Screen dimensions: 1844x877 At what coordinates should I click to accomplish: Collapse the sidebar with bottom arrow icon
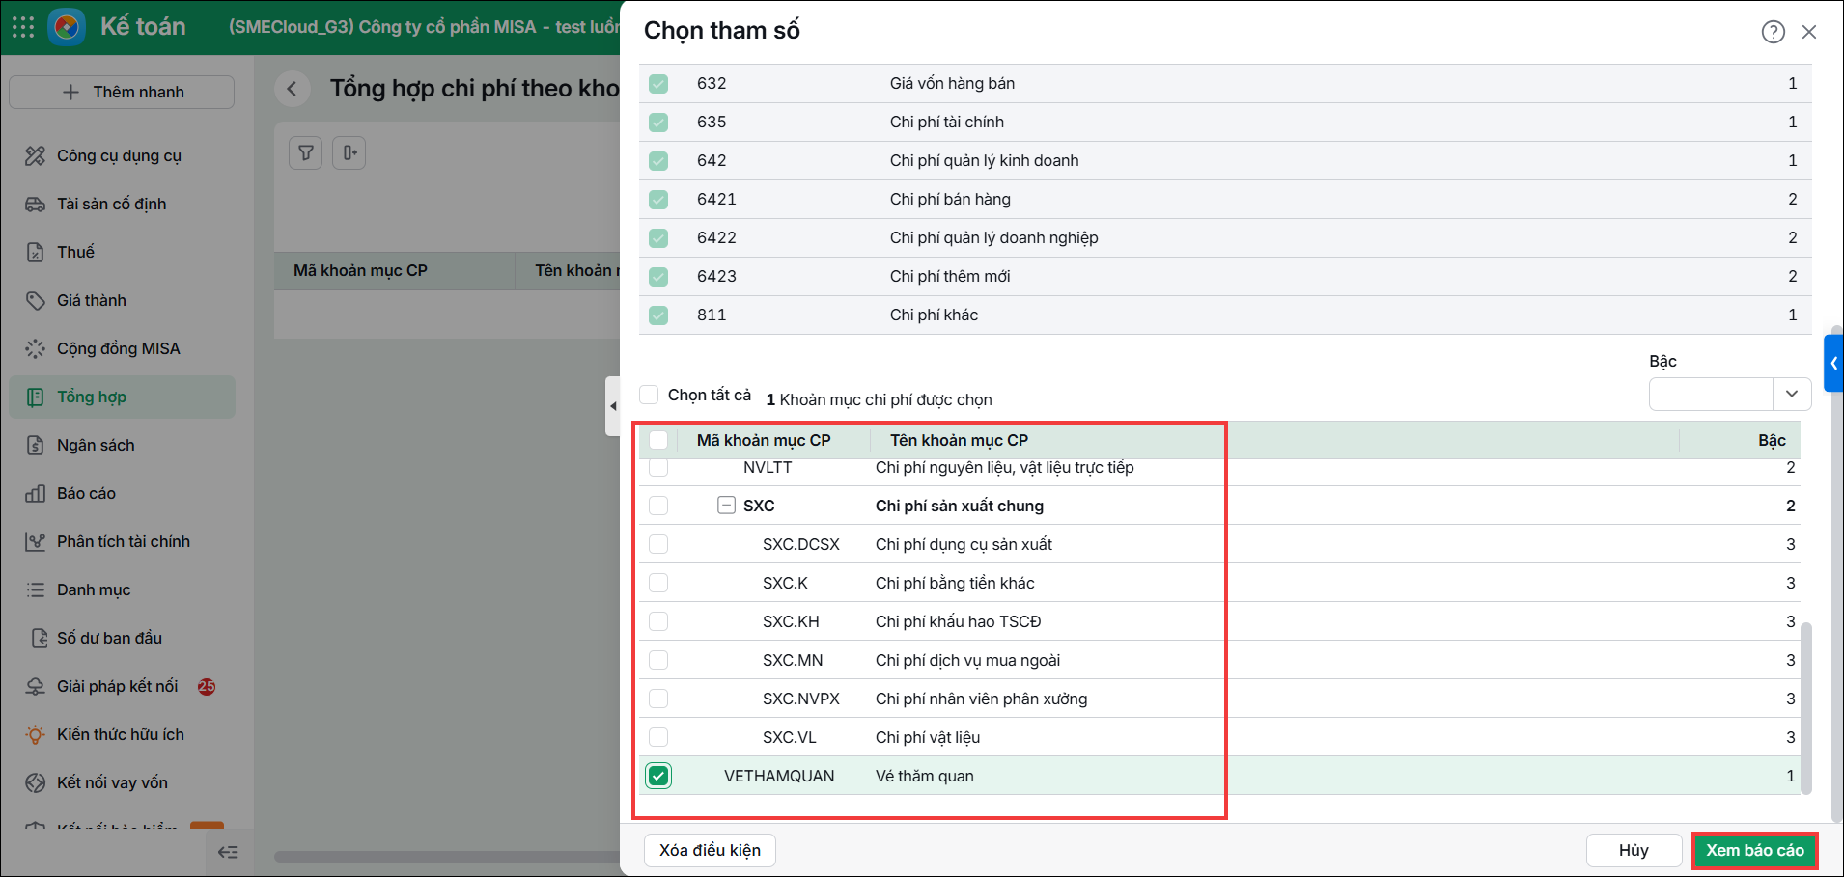point(228,852)
